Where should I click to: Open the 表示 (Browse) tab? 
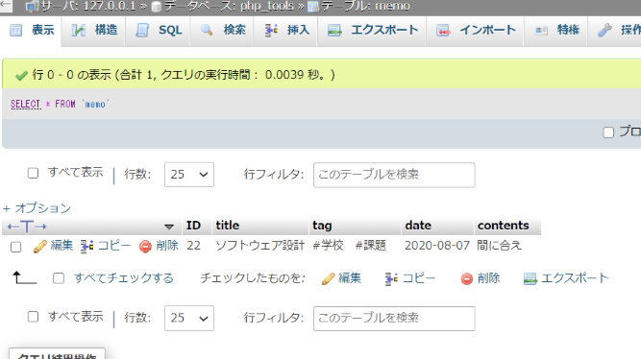click(32, 30)
